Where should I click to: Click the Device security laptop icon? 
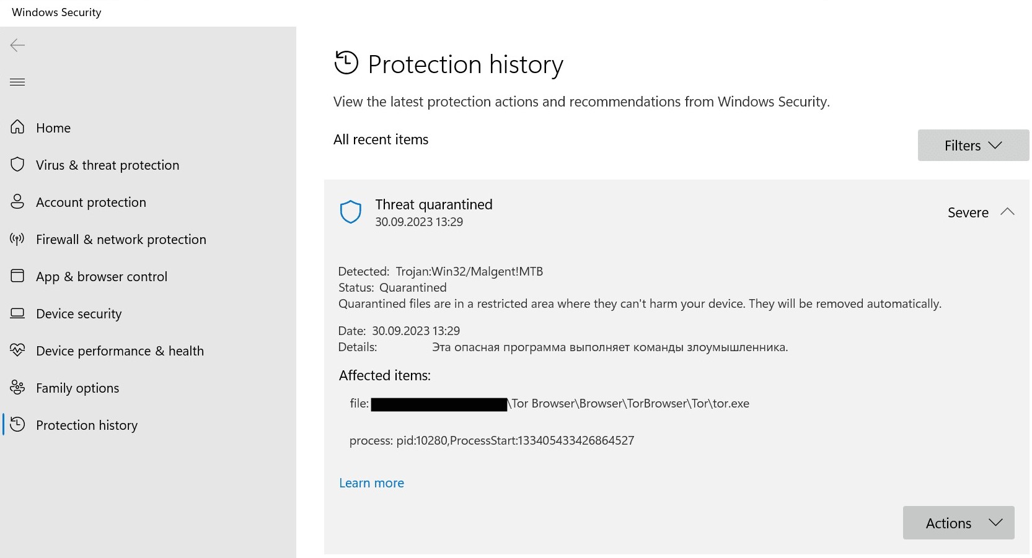(x=17, y=313)
